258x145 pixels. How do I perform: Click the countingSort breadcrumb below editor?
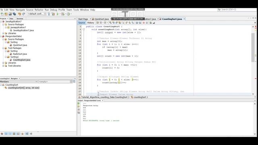[x=139, y=97]
